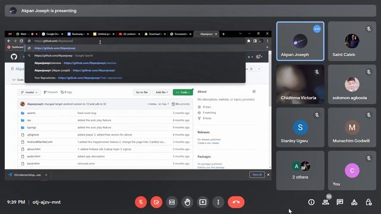
Task: Click the muted mic icon on your tile
Action: 369,158
